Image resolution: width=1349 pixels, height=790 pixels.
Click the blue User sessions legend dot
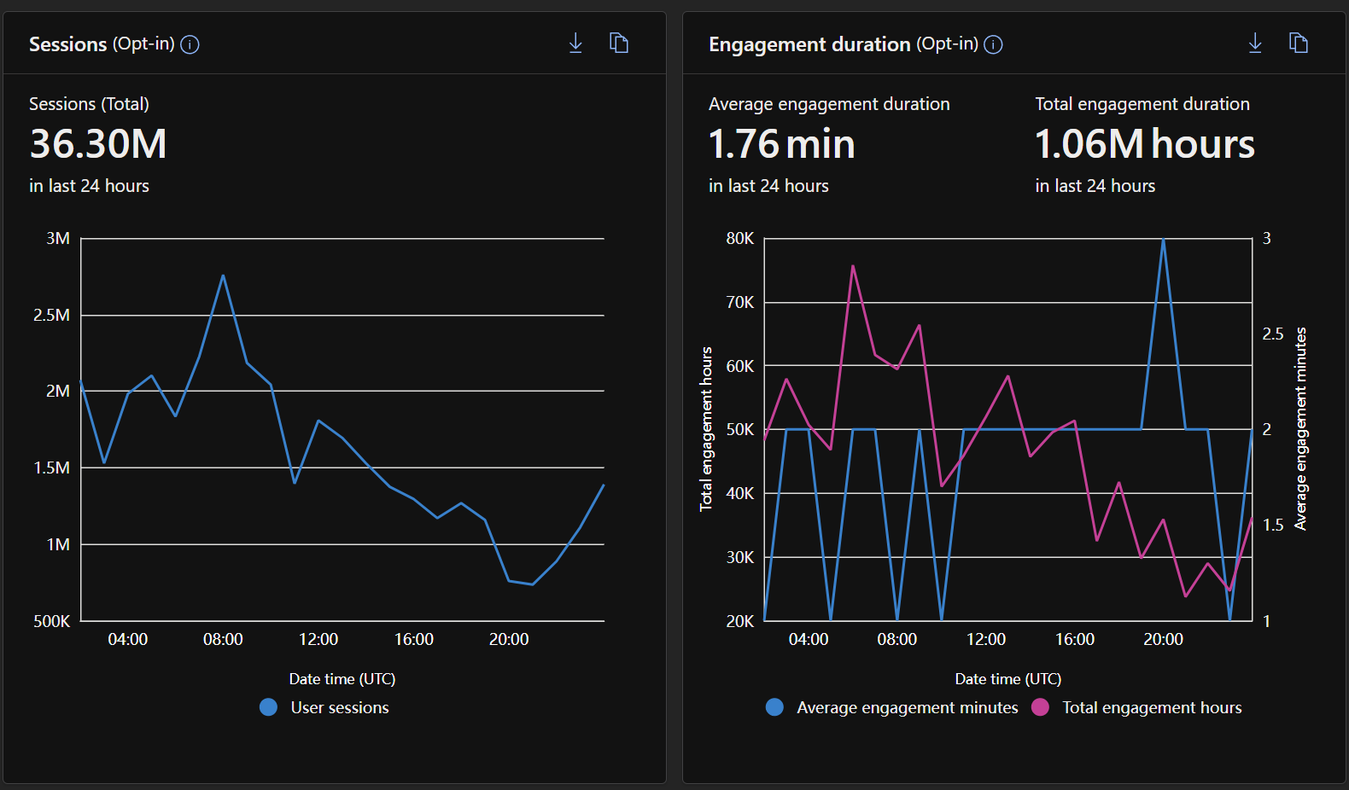tap(268, 707)
